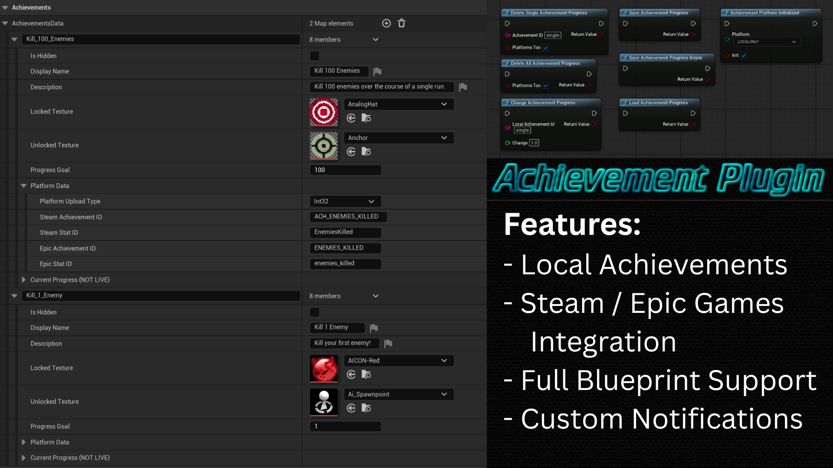The width and height of the screenshot is (833, 468).
Task: Toggle Is Hidden for Kill_100_Enemies
Action: [315, 56]
